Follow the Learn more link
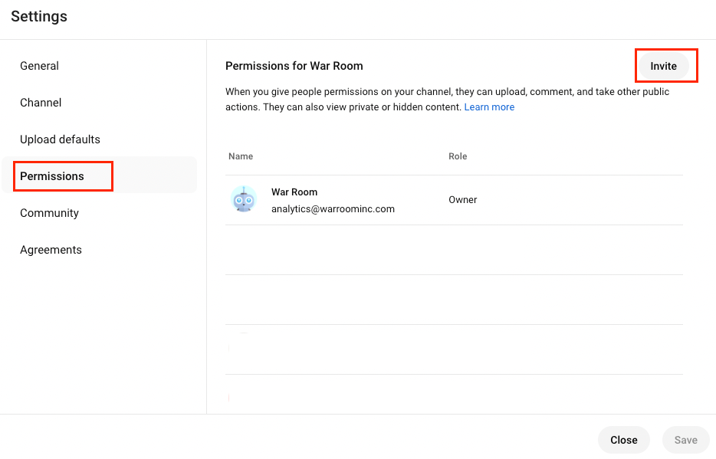716x459 pixels. (489, 107)
